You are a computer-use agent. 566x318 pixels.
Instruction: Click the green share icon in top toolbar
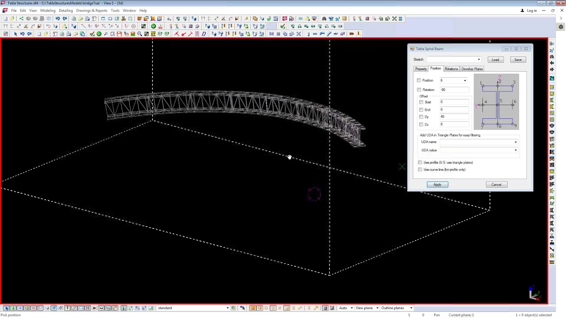point(21,19)
